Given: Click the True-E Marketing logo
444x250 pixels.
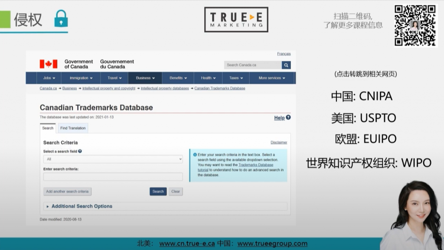Looking at the screenshot, I should (236, 20).
